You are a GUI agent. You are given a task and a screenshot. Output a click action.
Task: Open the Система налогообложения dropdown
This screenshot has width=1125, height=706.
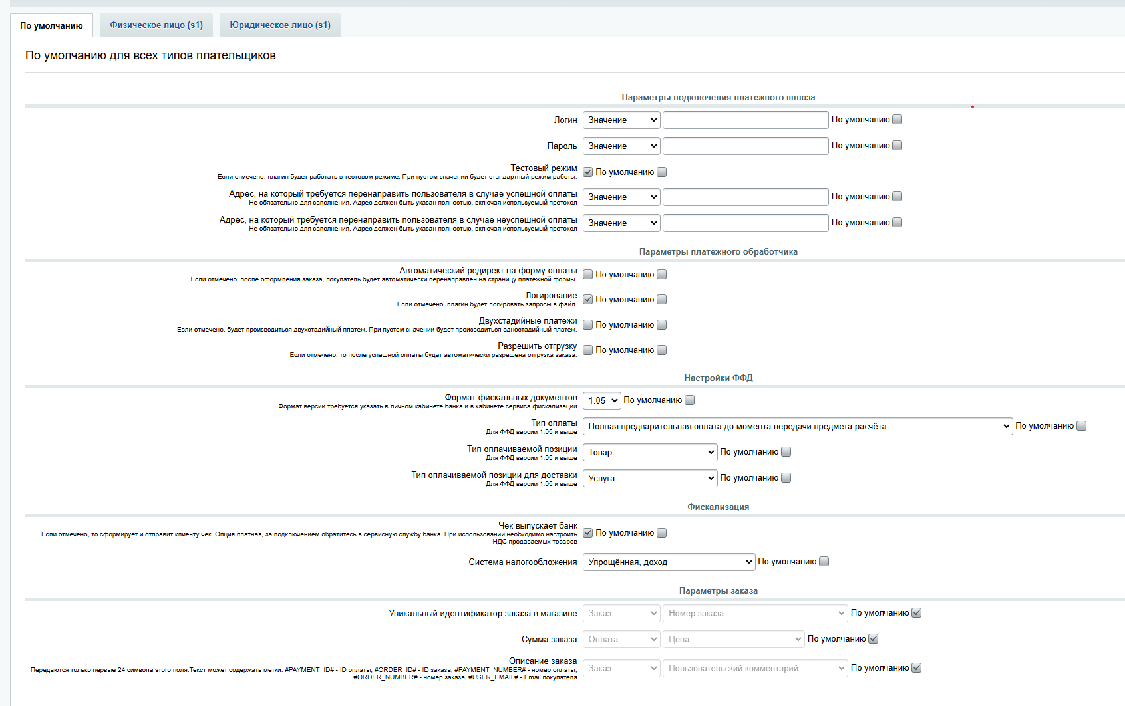[669, 562]
